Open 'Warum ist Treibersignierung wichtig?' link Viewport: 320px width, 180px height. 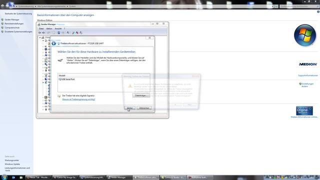pyautogui.click(x=78, y=99)
